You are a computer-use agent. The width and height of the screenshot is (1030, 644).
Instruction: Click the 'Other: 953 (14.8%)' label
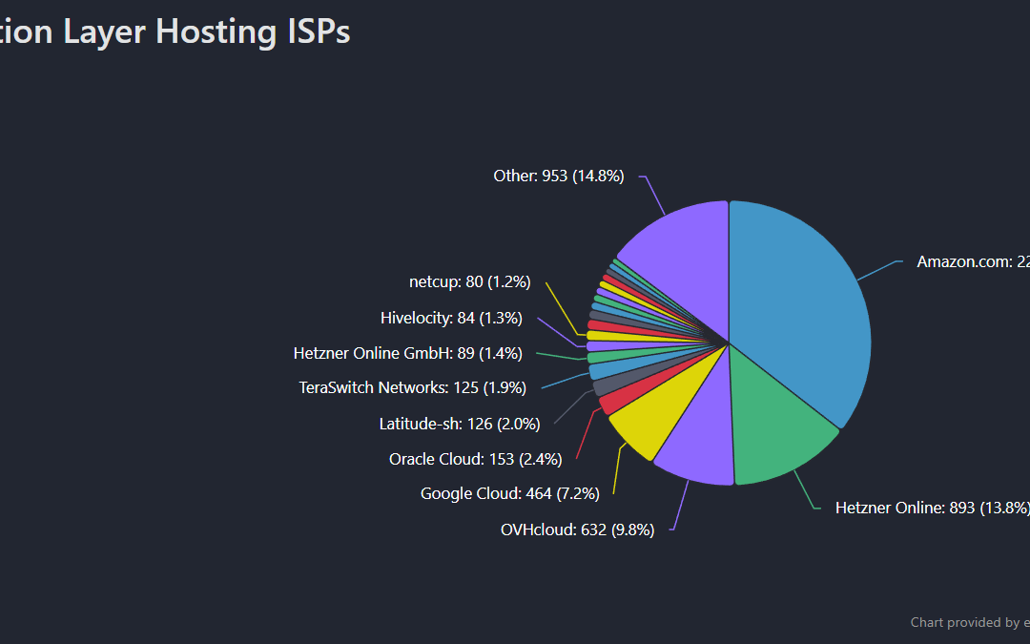[x=558, y=176]
